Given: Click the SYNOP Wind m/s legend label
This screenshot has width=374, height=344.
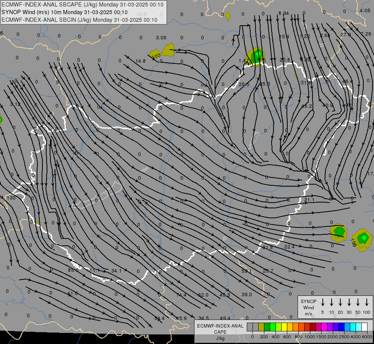Looking at the screenshot, I should (308, 307).
